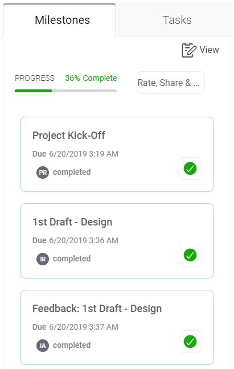Open the Rate, Share & ... button
The width and height of the screenshot is (234, 369).
pos(171,83)
